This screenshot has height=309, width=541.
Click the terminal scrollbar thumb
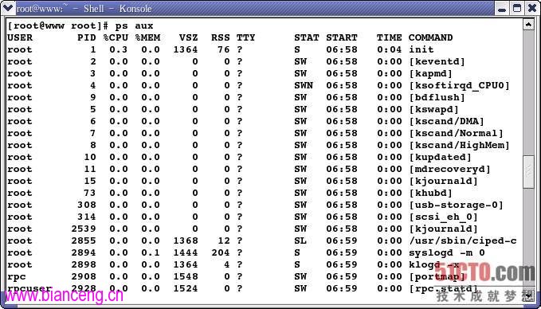tap(528, 171)
